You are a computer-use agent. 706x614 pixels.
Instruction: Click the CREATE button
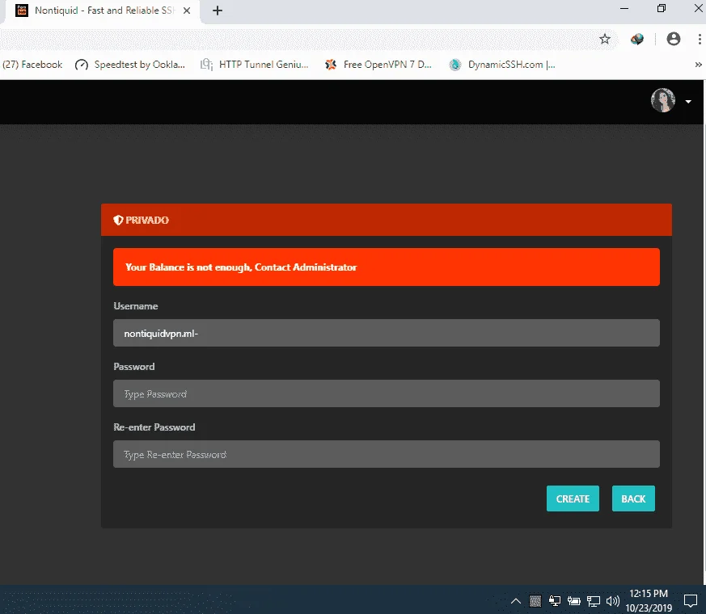click(x=573, y=498)
